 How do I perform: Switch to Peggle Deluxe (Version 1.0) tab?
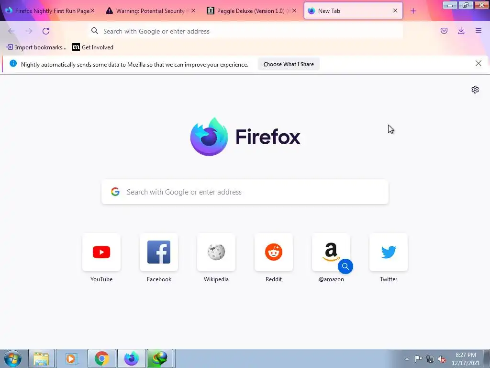251,11
